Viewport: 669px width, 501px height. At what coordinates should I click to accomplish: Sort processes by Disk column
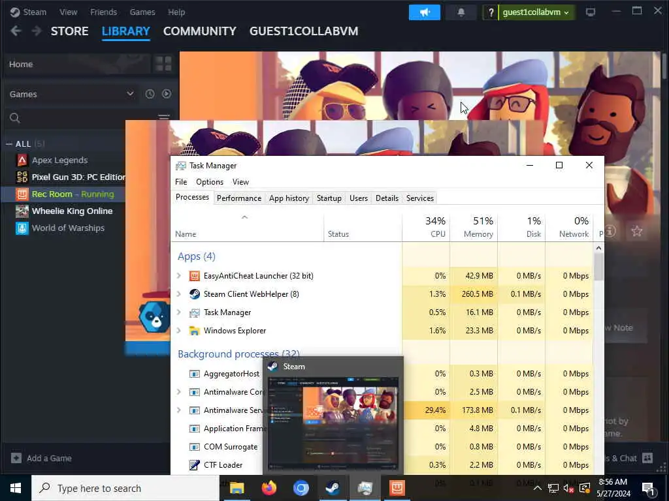tap(522, 227)
